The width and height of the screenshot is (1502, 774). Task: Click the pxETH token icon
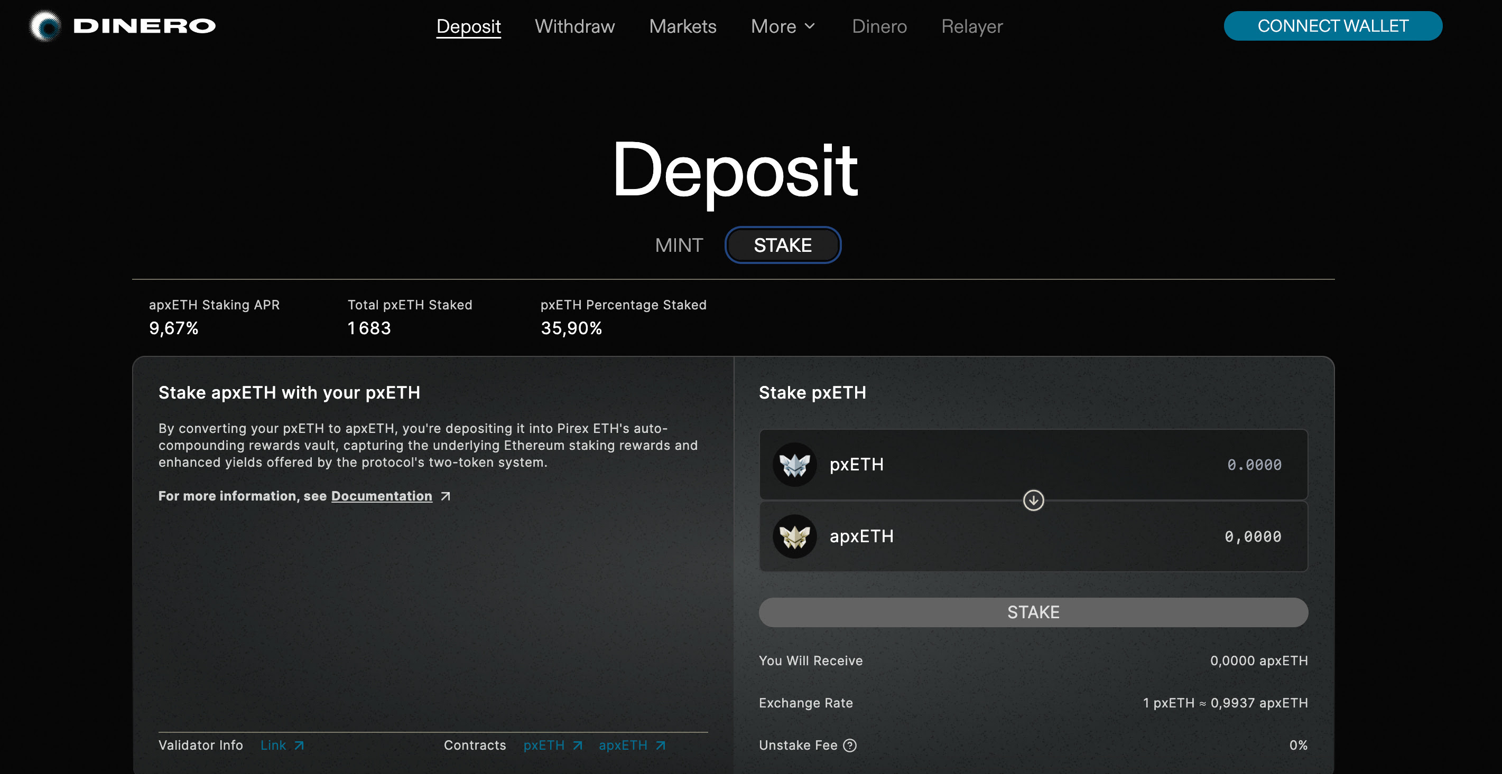794,464
